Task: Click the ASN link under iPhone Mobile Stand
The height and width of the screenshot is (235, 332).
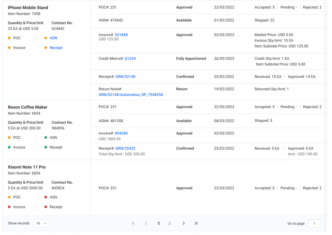Action: (53, 38)
